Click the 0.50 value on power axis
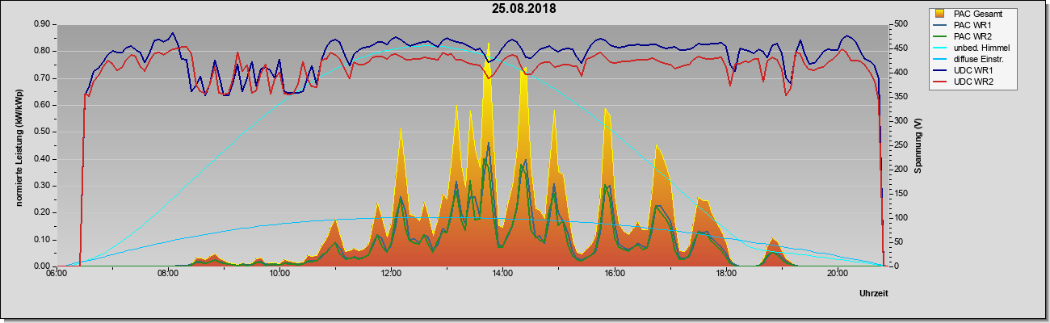 point(42,132)
